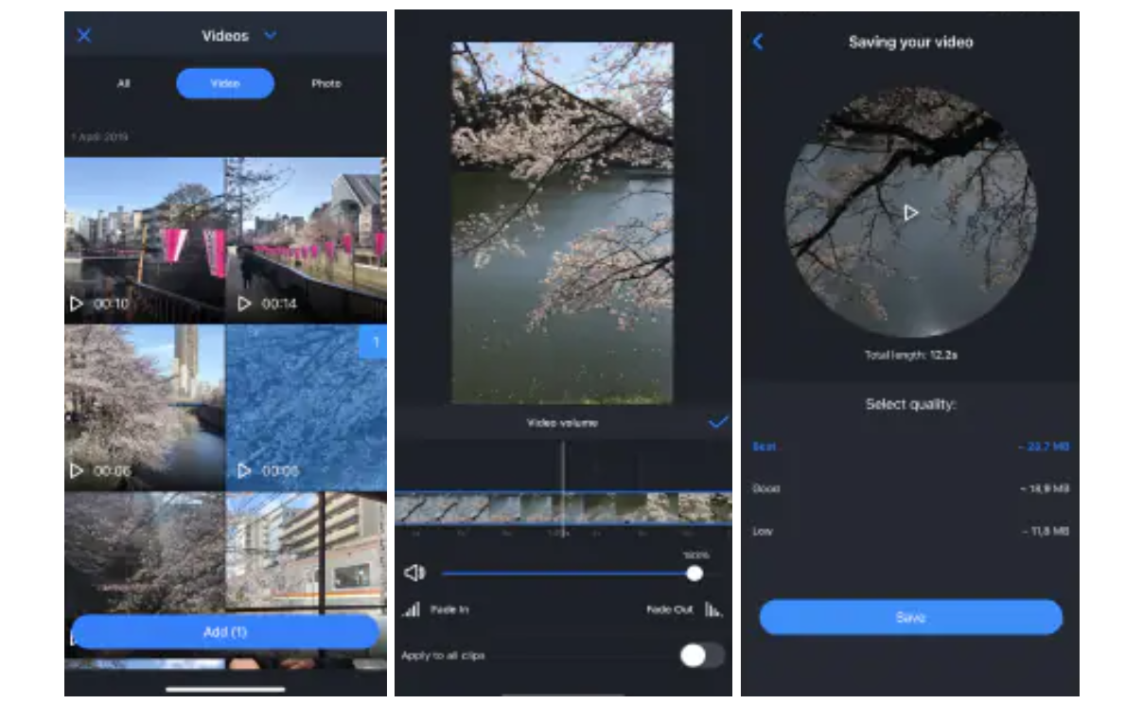
Task: Adjust the video volume slider handle
Action: 695,573
